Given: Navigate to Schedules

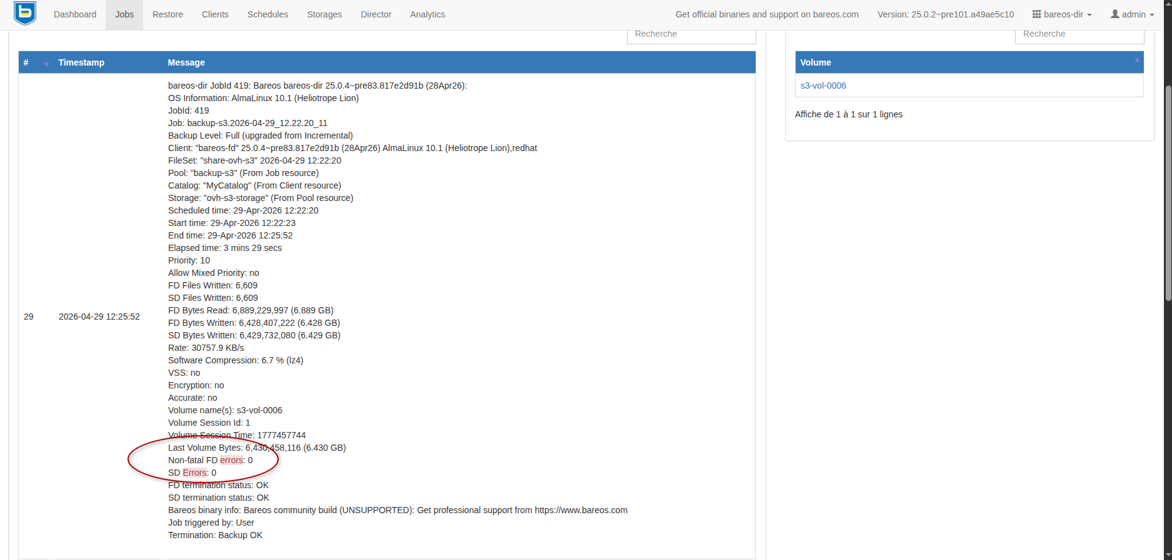Looking at the screenshot, I should [268, 14].
